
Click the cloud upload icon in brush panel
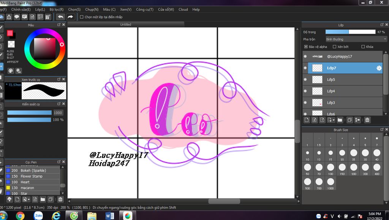pyautogui.click(x=9, y=199)
